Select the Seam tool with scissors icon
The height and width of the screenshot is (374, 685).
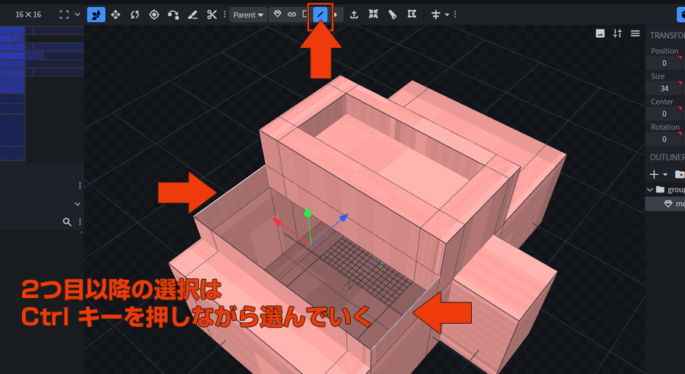(x=212, y=14)
